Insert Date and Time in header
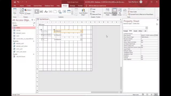 point(96,14)
